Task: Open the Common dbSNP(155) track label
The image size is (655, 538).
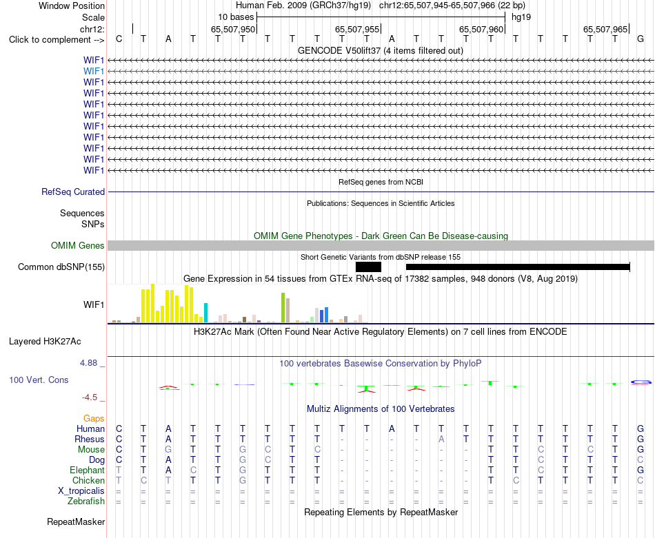Action: (x=61, y=267)
